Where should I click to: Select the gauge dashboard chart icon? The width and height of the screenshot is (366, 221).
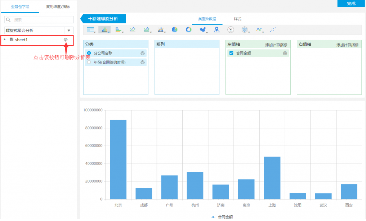click(x=231, y=29)
